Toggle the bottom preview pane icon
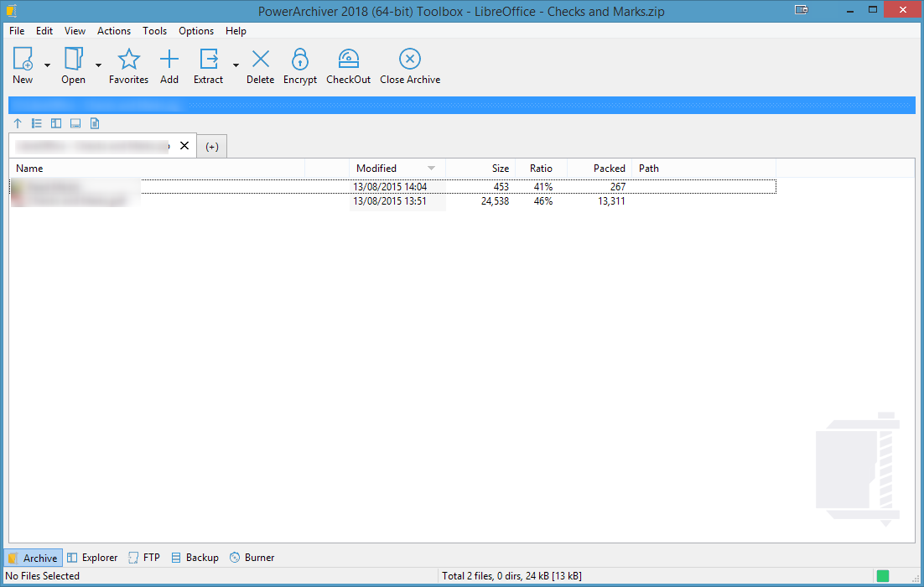The image size is (924, 587). point(75,123)
